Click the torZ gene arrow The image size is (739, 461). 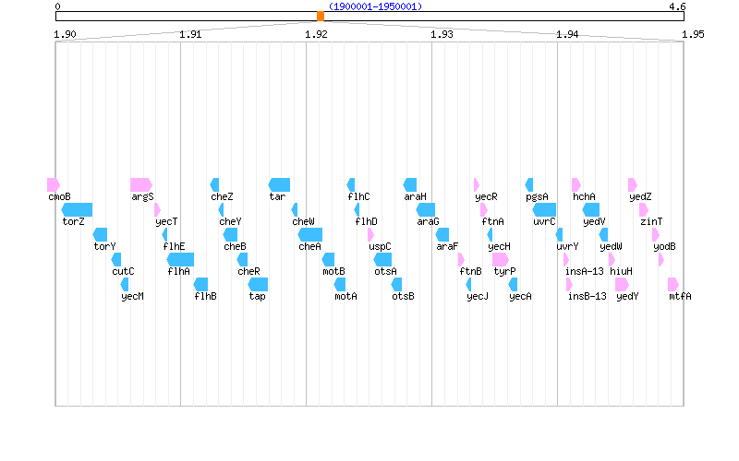77,209
